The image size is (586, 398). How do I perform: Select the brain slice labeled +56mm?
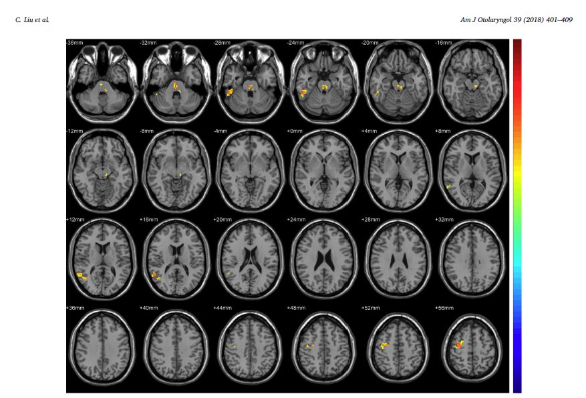472,348
